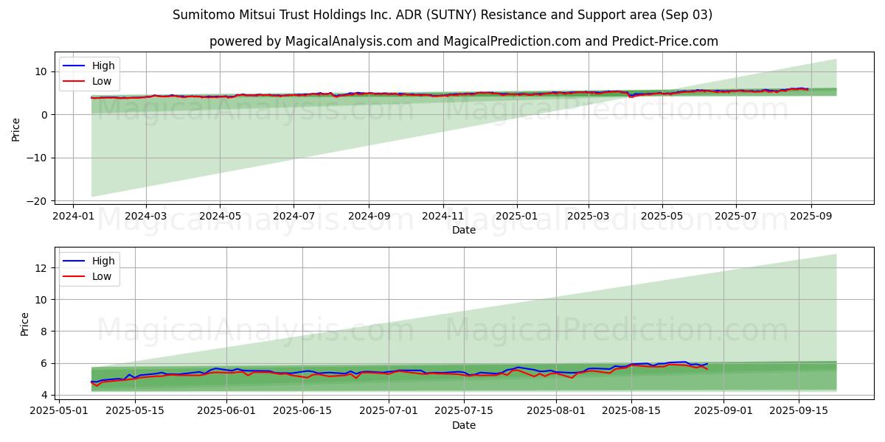Viewport: 885px width, 442px height.
Task: Click the '2025-05-15' tick label on the bottom chart
Action: click(x=135, y=412)
